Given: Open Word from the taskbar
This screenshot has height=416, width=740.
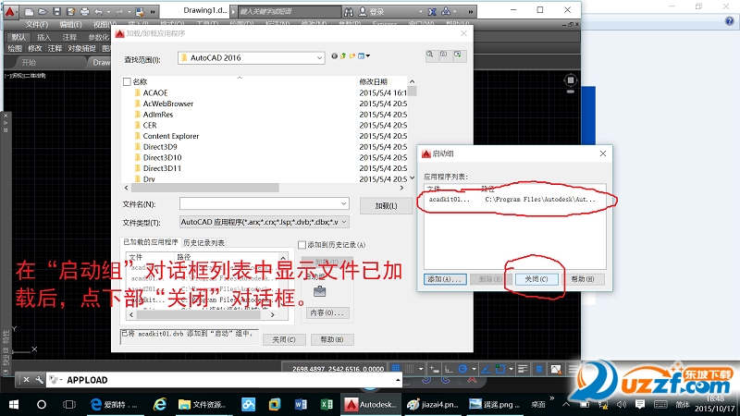Looking at the screenshot, I should (x=300, y=404).
